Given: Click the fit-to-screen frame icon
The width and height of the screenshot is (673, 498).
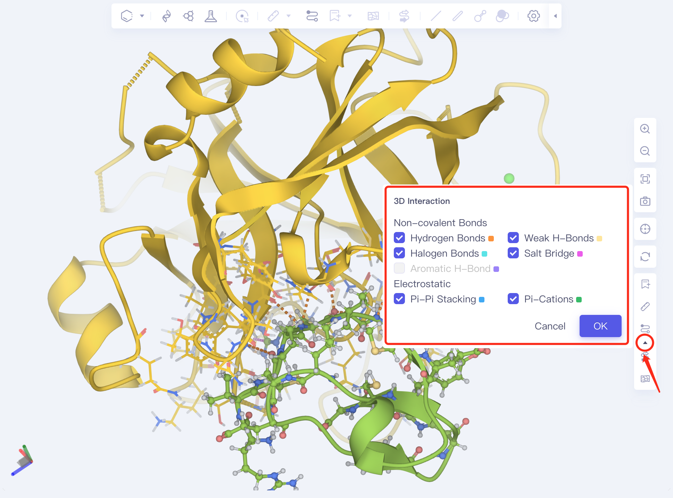Looking at the screenshot, I should point(645,179).
